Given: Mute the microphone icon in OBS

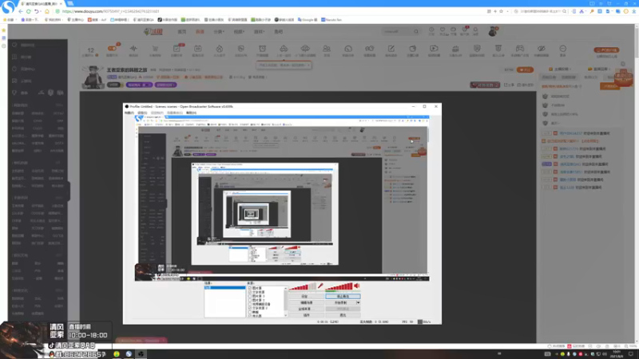Looking at the screenshot, I should coord(320,286).
